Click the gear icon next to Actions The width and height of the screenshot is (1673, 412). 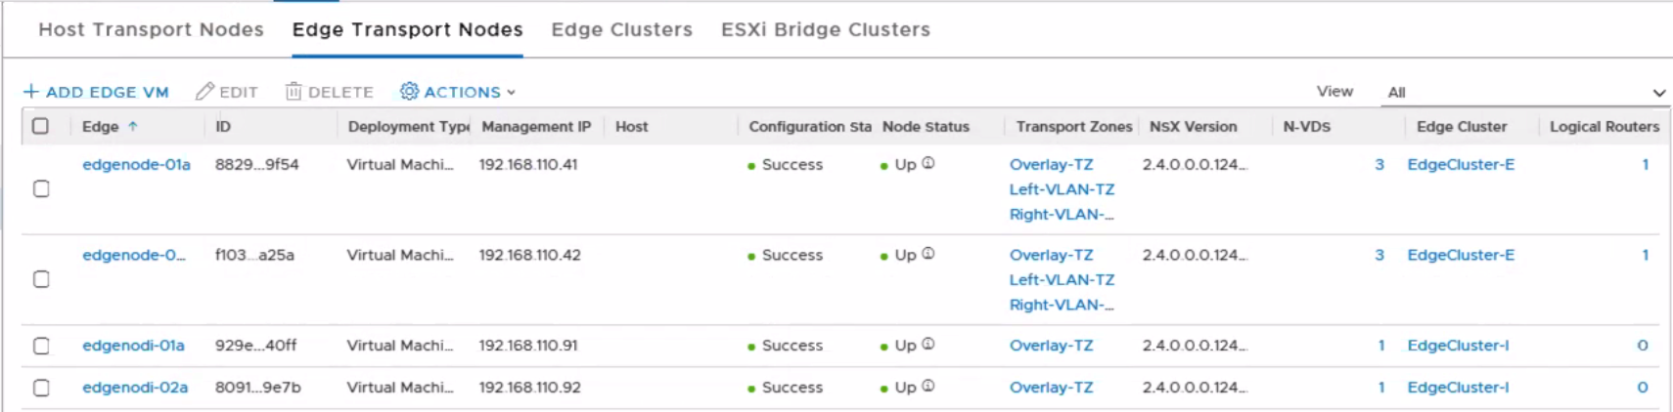[x=409, y=91]
